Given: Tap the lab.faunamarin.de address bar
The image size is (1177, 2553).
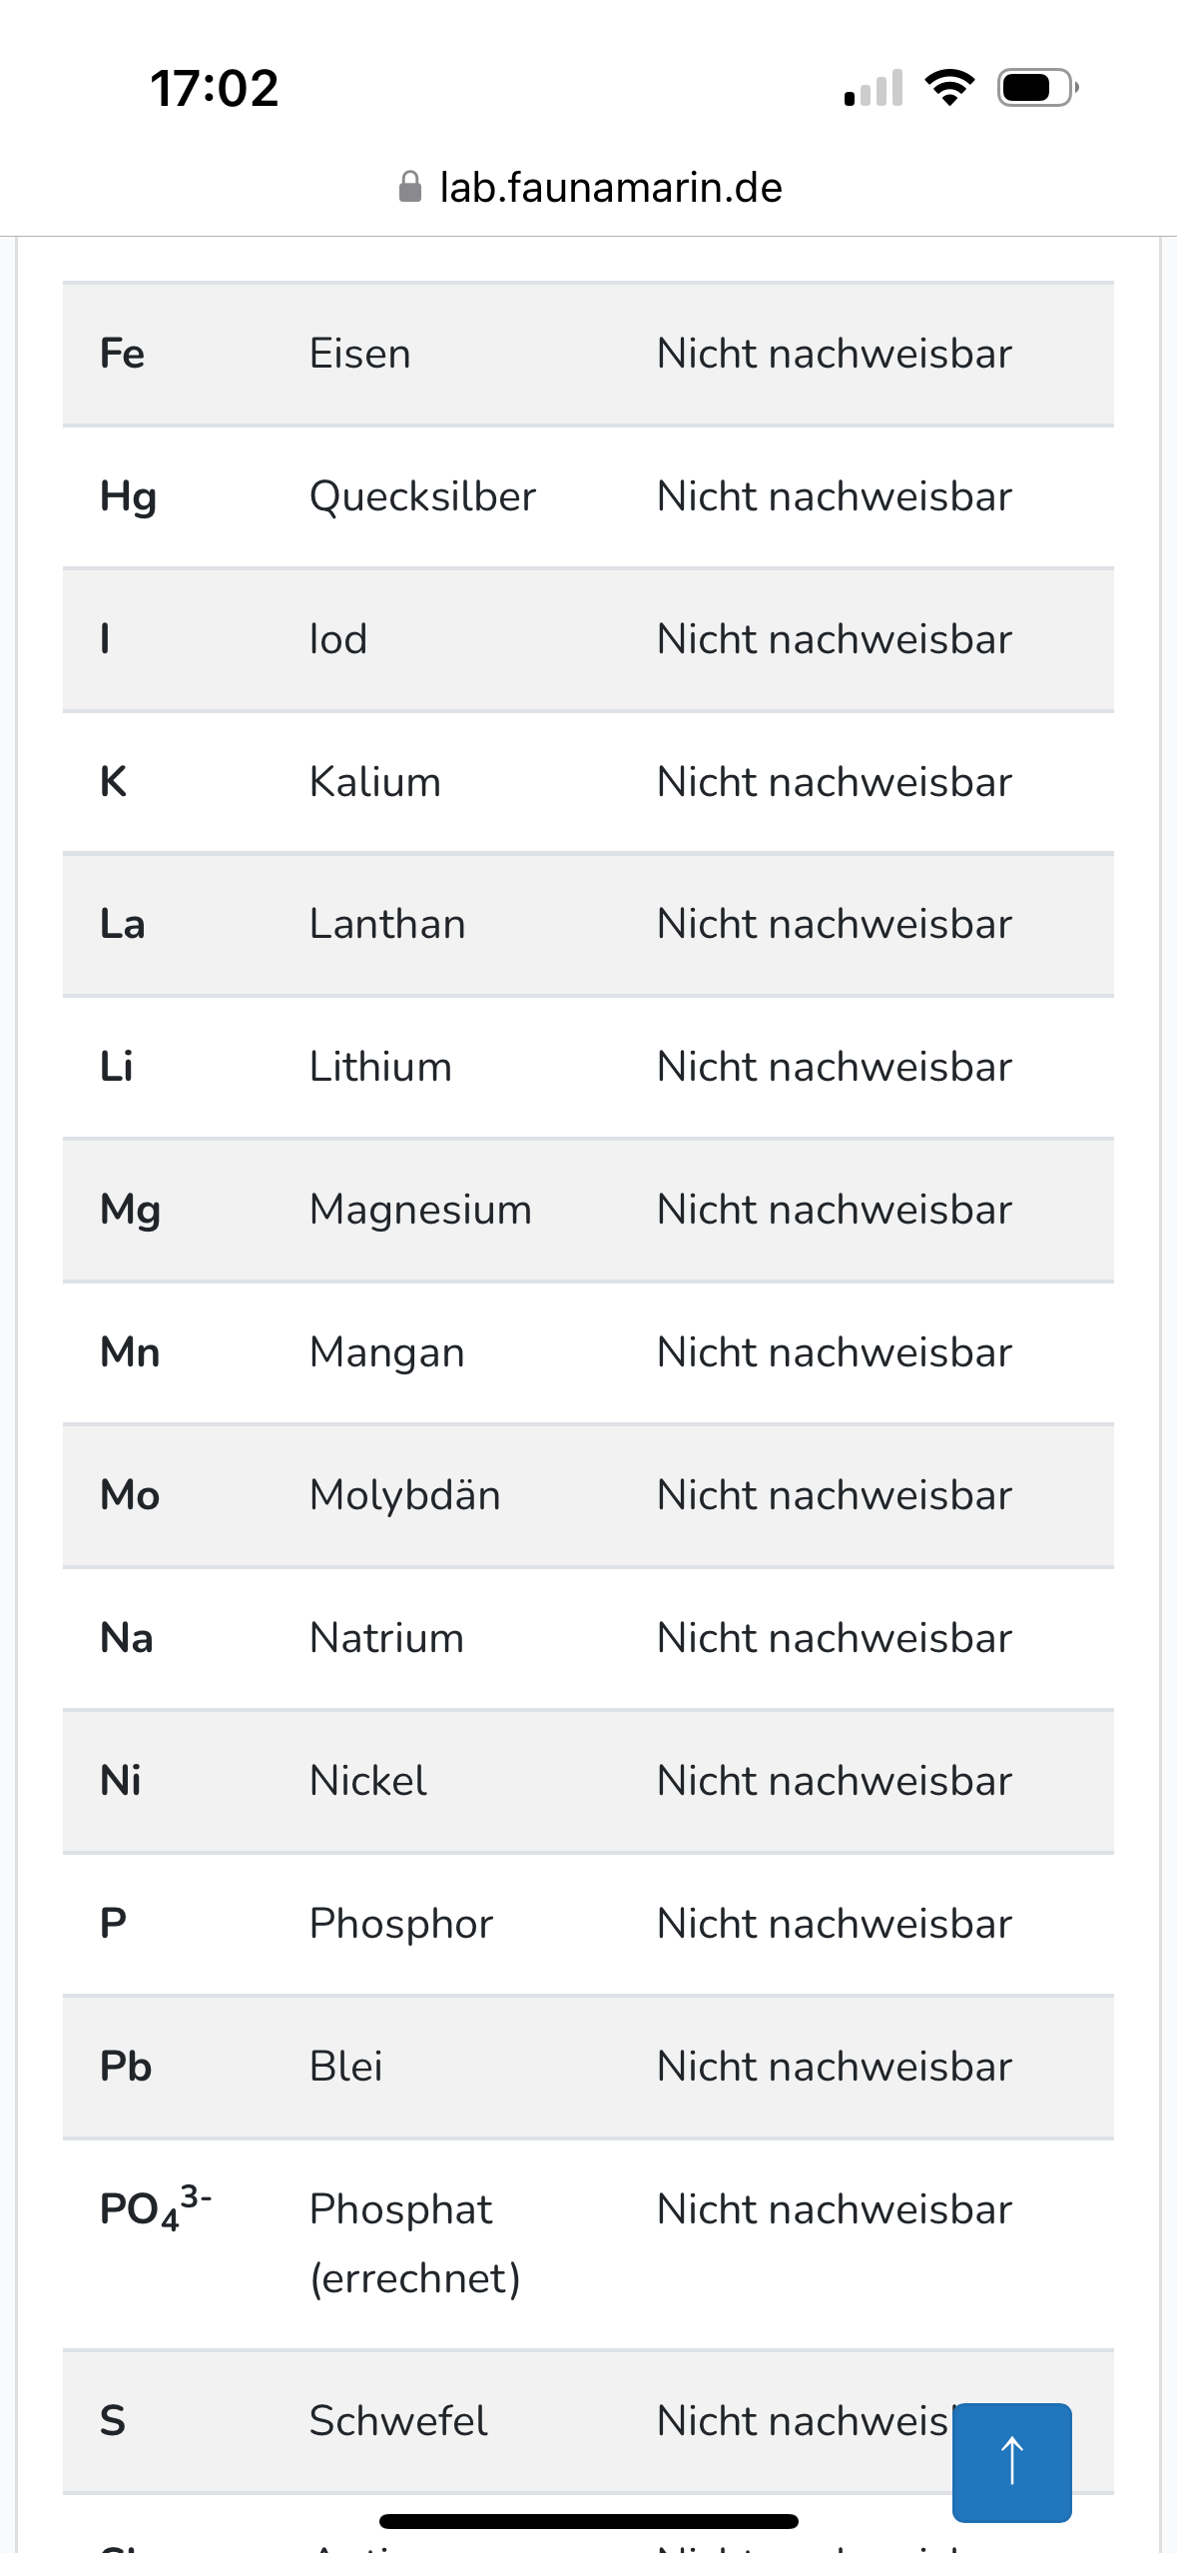Looking at the screenshot, I should pos(610,187).
